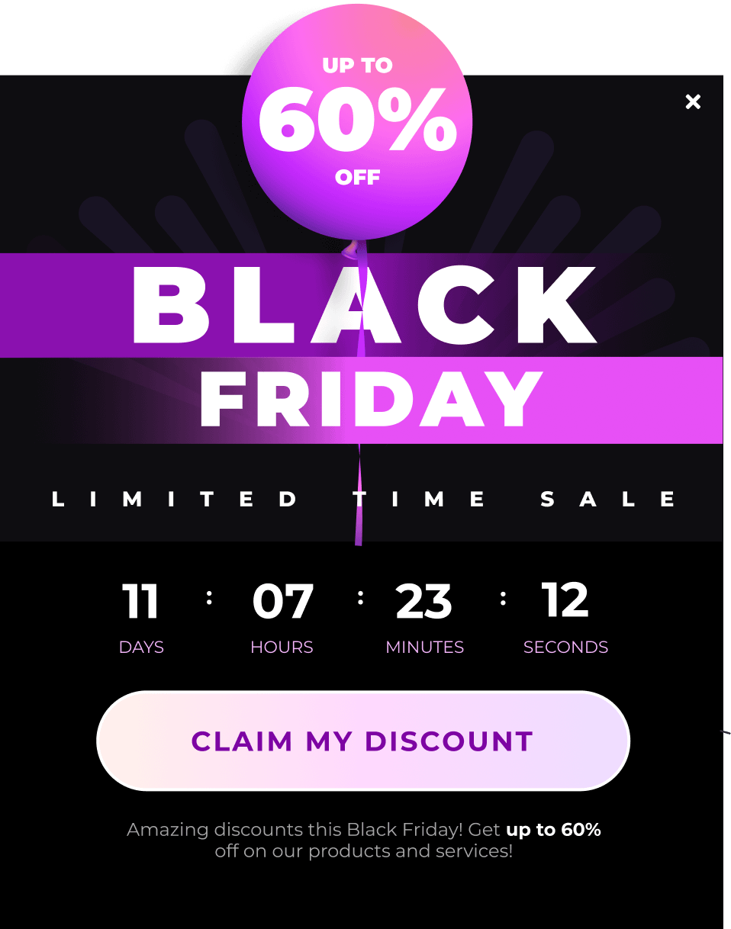Screen dimensions: 731x929
Task: Click the FRIDAY banner text
Action: pyautogui.click(x=371, y=400)
